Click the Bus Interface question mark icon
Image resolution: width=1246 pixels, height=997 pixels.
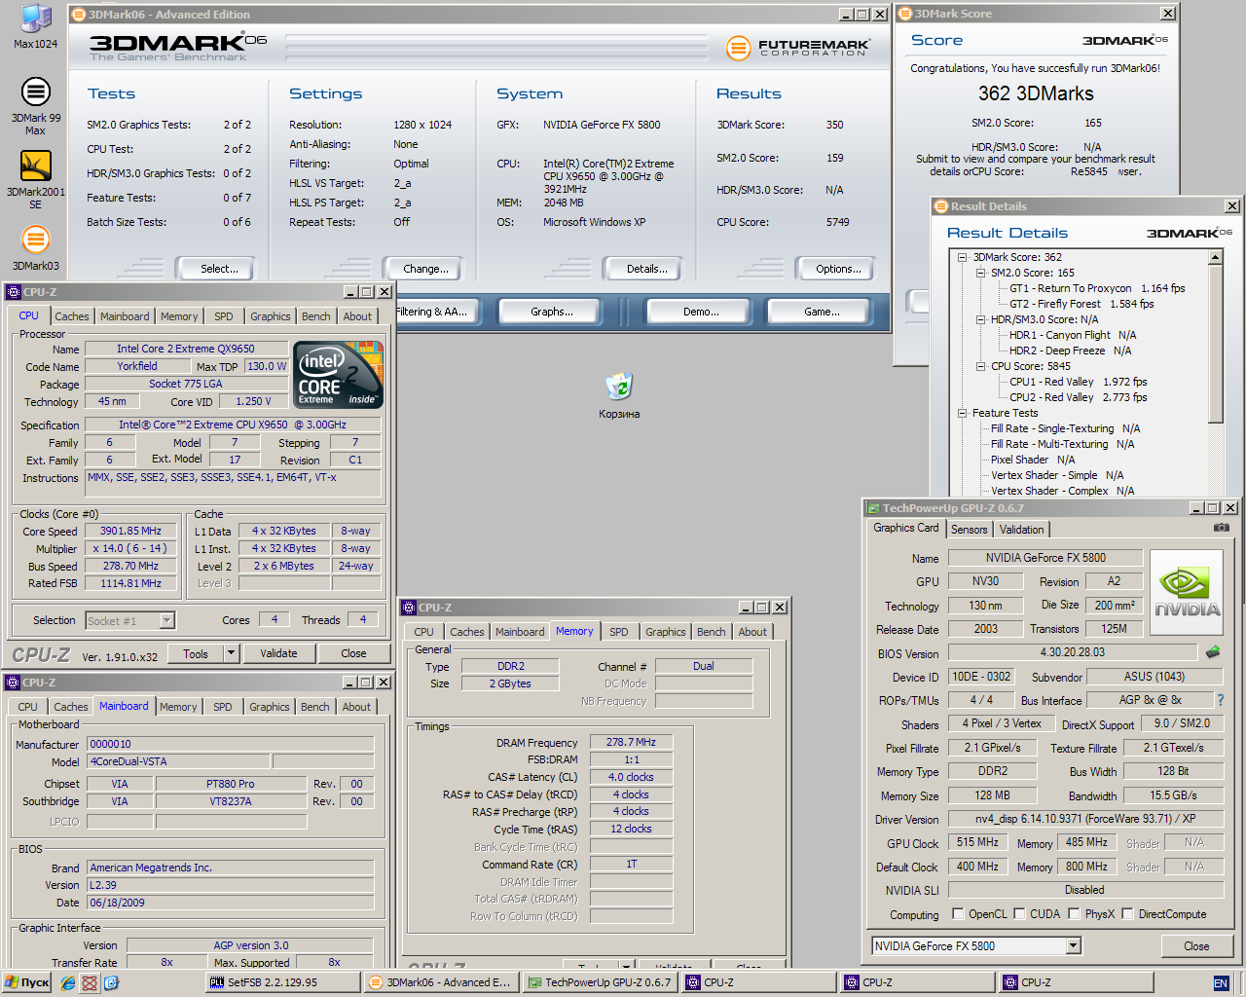[x=1220, y=700]
